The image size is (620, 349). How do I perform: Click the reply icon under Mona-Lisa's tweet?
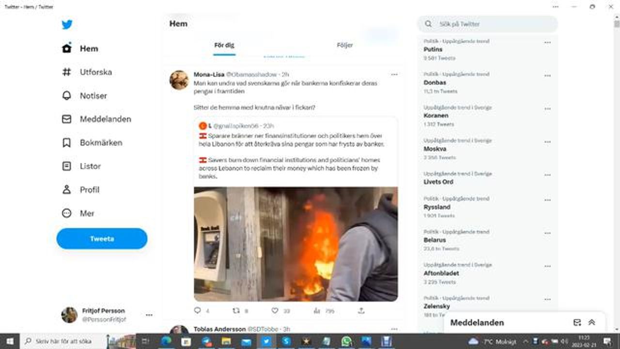point(197,311)
